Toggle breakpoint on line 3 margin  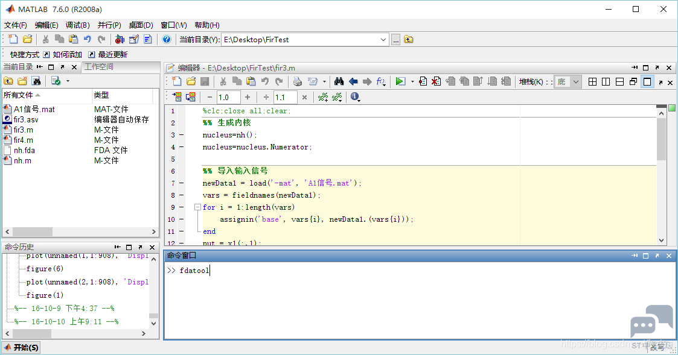tap(182, 135)
